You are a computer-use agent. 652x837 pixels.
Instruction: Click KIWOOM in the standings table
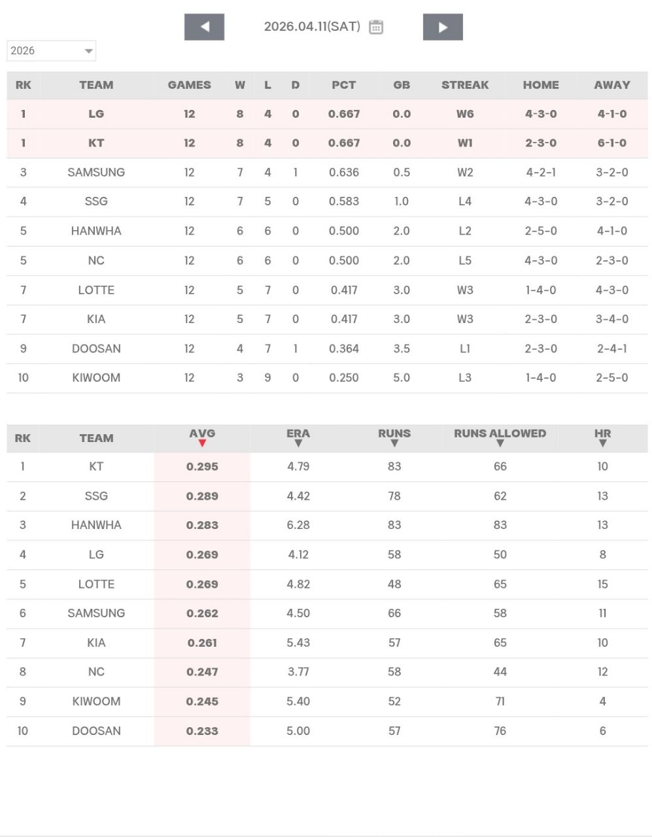pyautogui.click(x=96, y=378)
